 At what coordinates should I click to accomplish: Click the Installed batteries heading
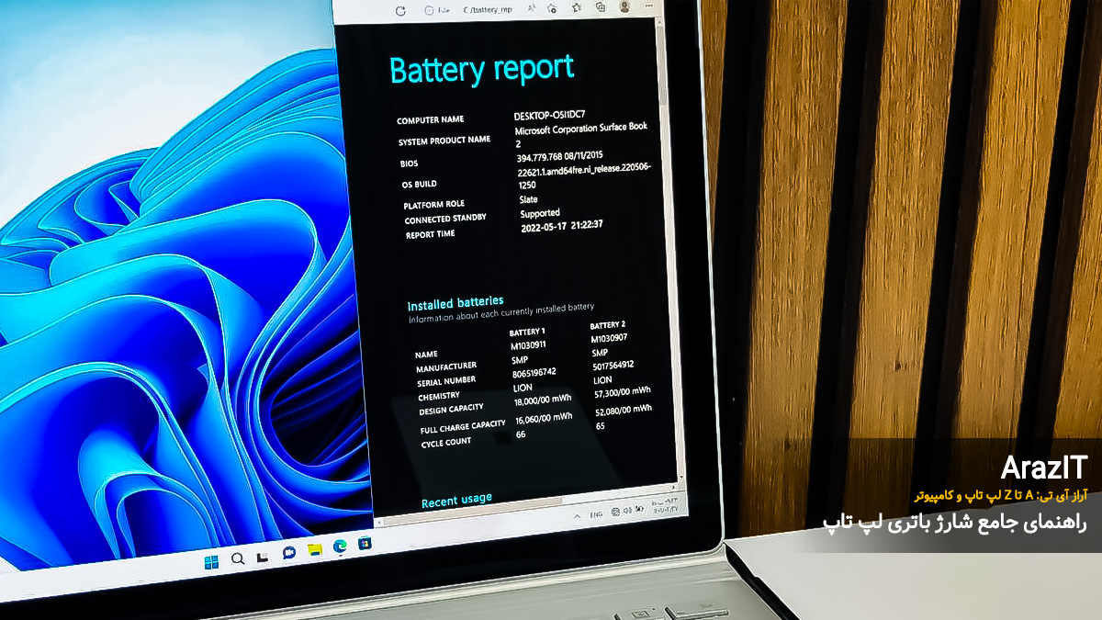(455, 302)
